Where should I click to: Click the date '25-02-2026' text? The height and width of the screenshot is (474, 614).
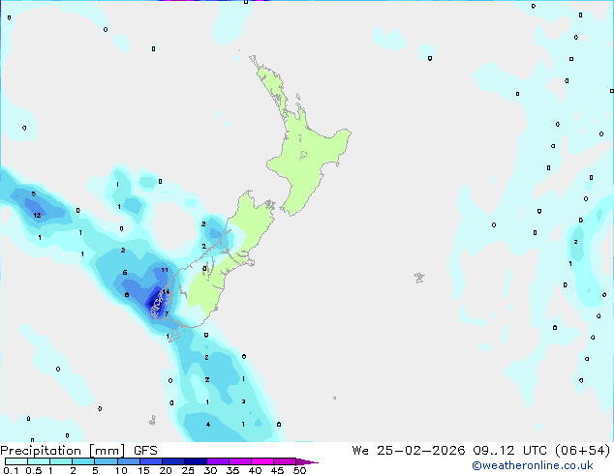[x=421, y=451]
